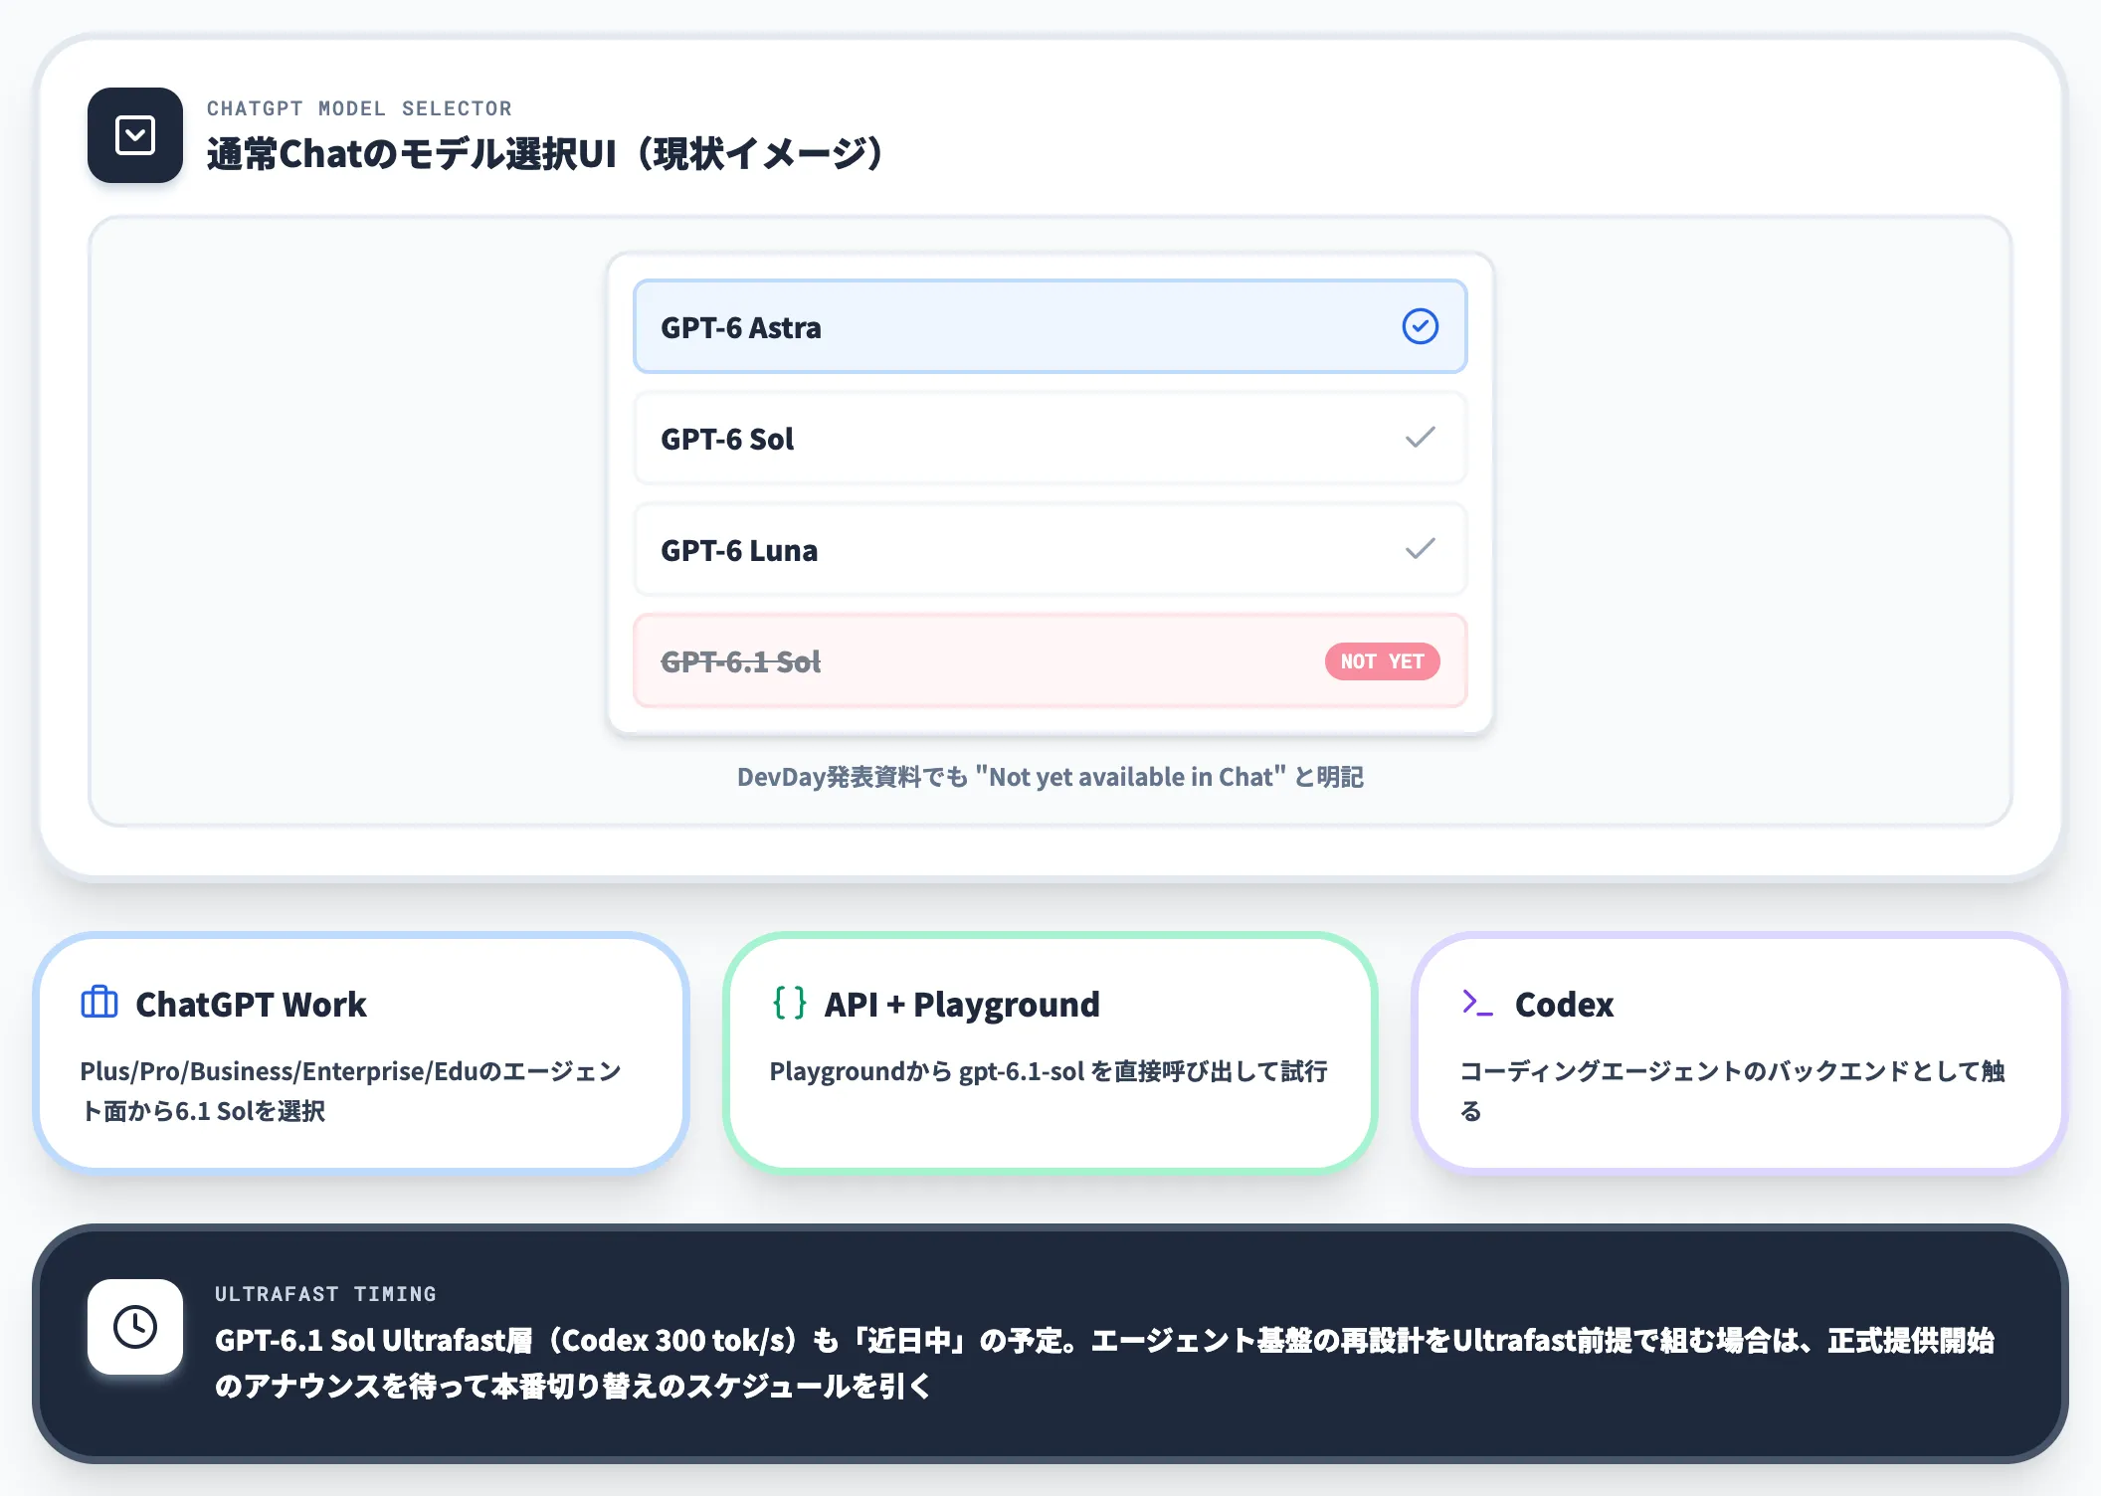Viewport: 2101px width, 1496px height.
Task: Click the briefcase icon on ChatGPT Work
Action: [x=99, y=1002]
